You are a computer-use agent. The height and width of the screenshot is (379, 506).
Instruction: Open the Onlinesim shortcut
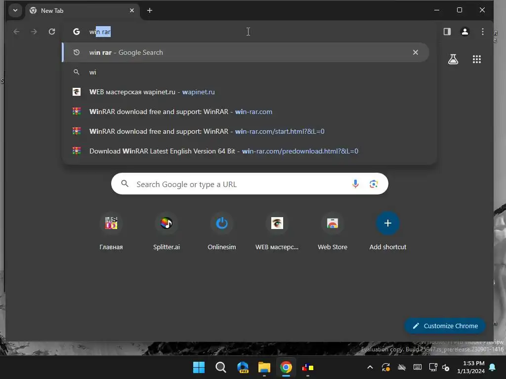[x=222, y=231]
